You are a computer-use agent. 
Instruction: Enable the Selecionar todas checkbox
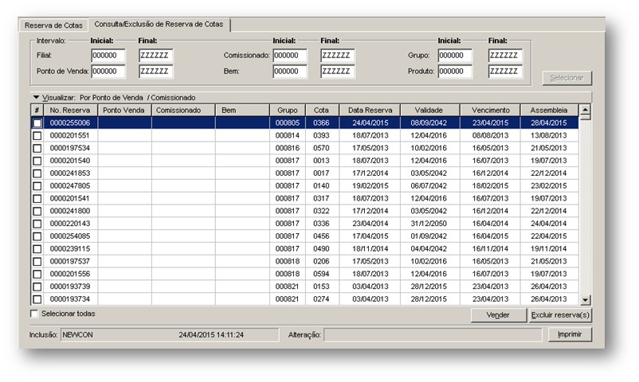[x=34, y=314]
